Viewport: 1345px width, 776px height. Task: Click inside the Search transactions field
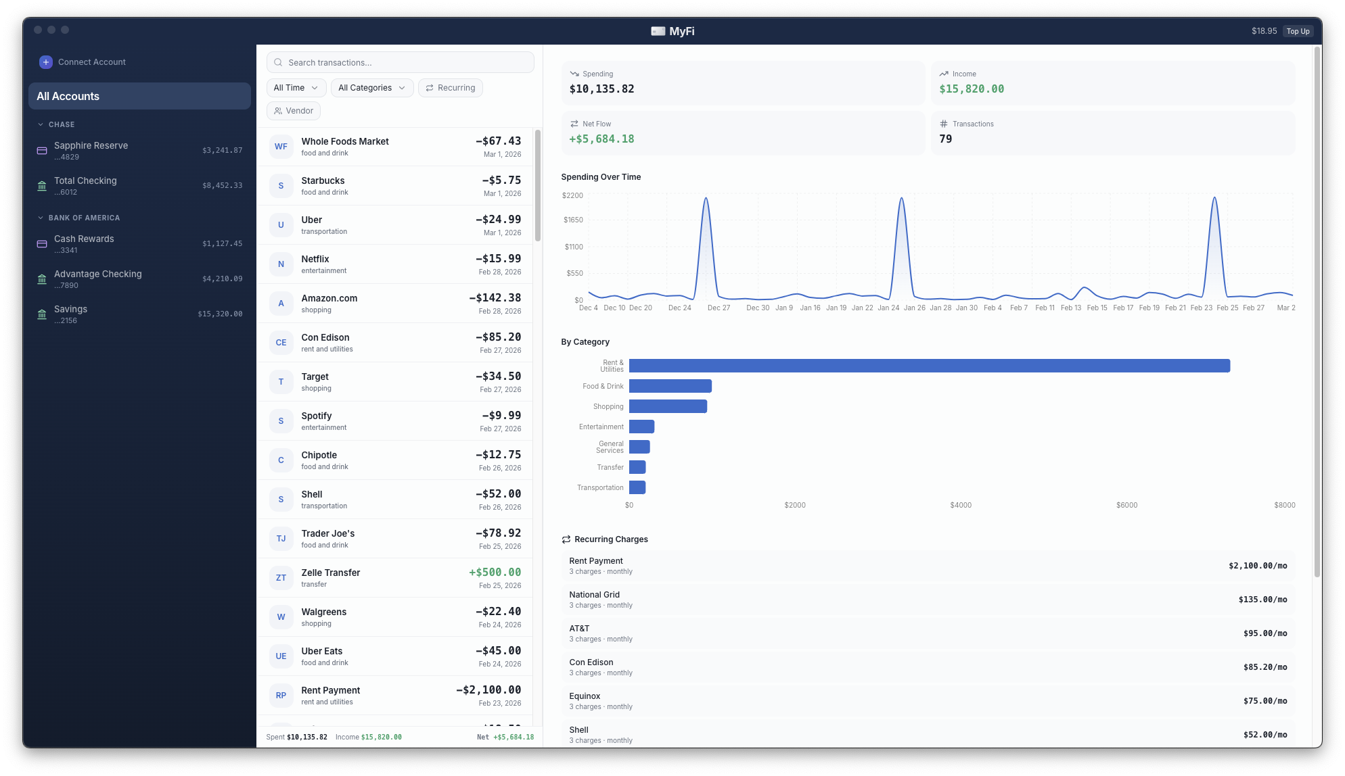coord(399,62)
